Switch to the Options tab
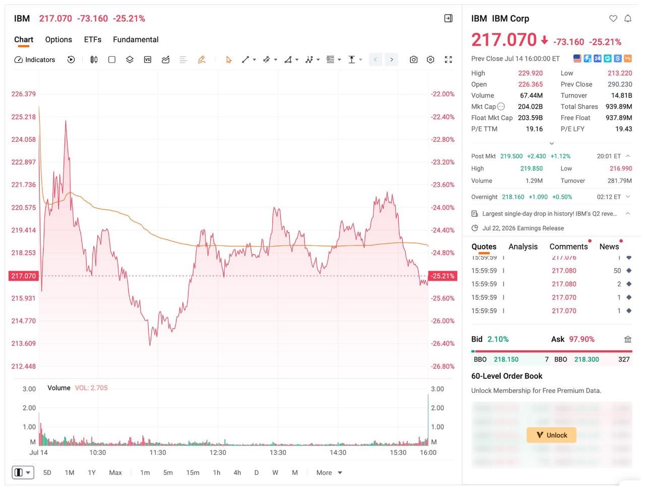Viewport: 645px width, 490px height. (58, 39)
